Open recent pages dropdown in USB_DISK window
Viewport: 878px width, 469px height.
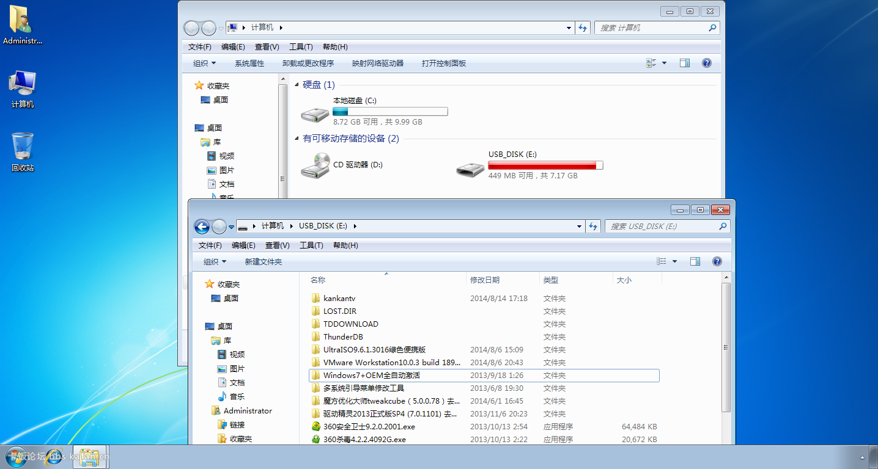[x=232, y=227]
